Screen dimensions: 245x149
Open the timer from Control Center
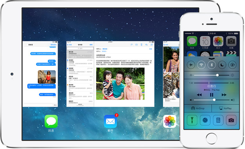(205, 120)
